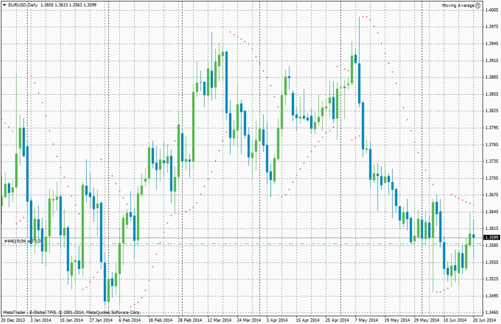Click the sad-face expert advisor icon
The width and height of the screenshot is (501, 324).
point(478,5)
